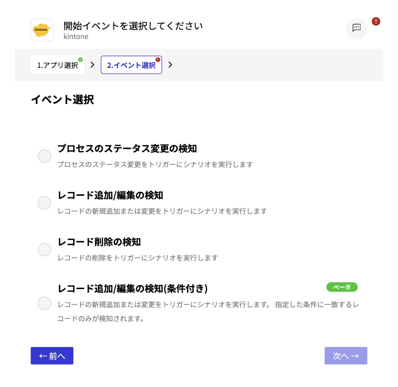Open the chat message bubble icon

pos(356,28)
